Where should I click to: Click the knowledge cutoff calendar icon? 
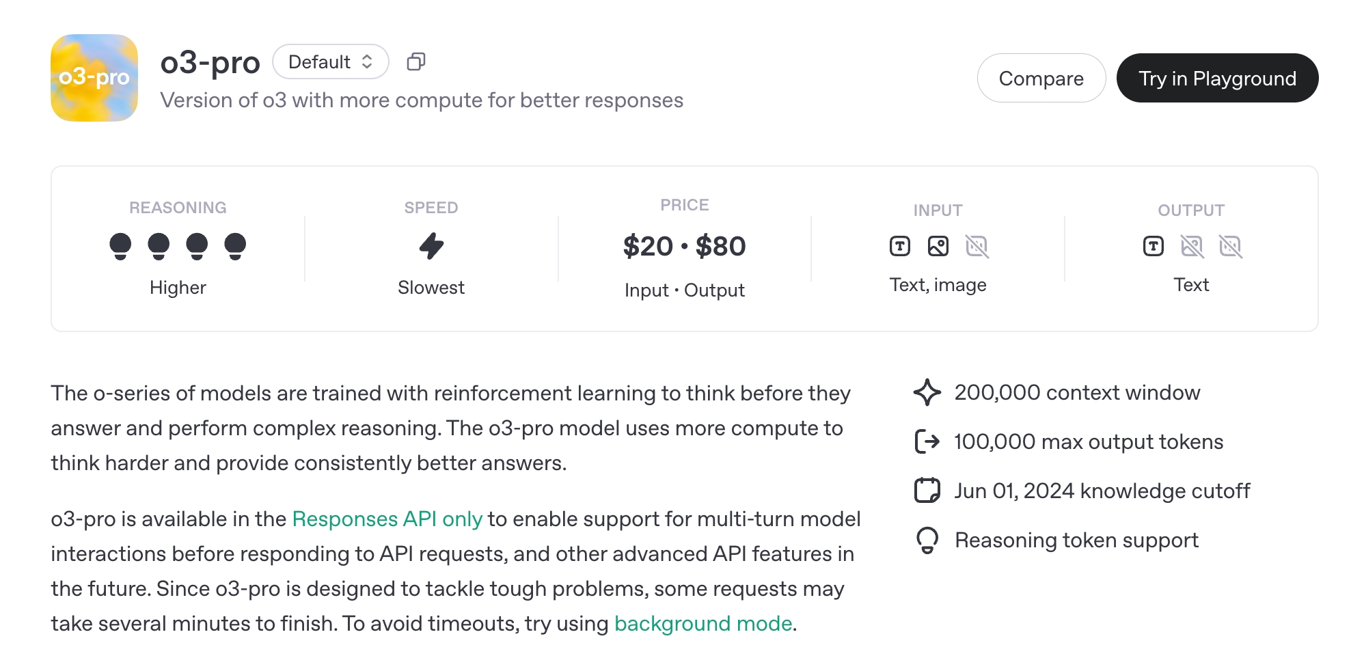[927, 491]
